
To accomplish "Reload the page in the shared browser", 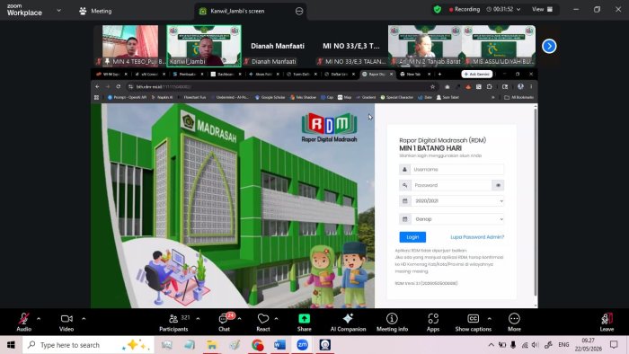I will 119,86.
